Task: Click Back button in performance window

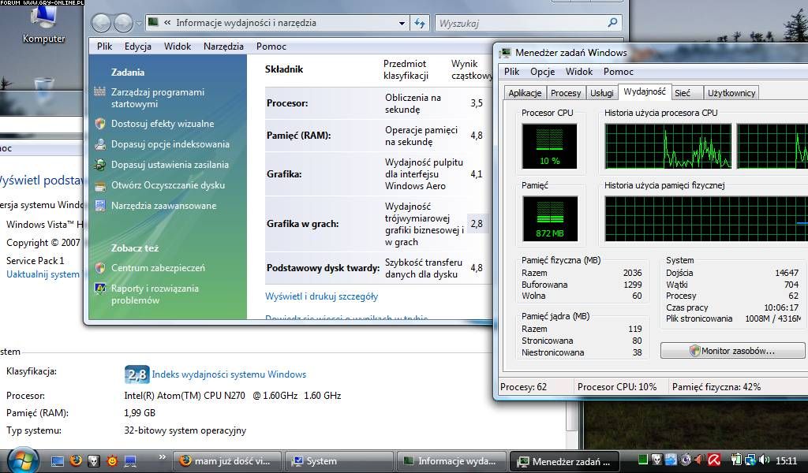Action: 101,23
